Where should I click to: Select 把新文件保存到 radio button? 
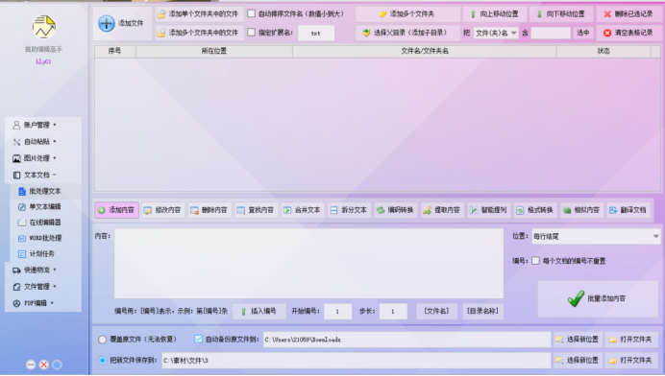[x=102, y=361]
